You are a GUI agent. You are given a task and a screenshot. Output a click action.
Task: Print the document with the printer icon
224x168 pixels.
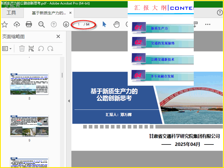tap(29, 24)
